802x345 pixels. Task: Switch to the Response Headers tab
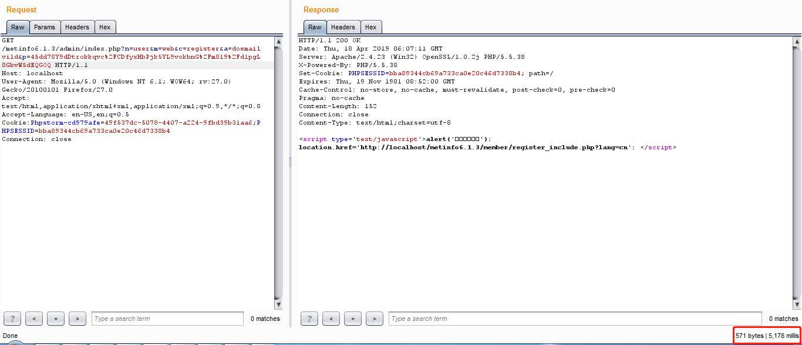(343, 27)
